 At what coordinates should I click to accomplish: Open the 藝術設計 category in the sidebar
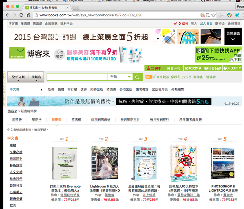click(x=16, y=165)
